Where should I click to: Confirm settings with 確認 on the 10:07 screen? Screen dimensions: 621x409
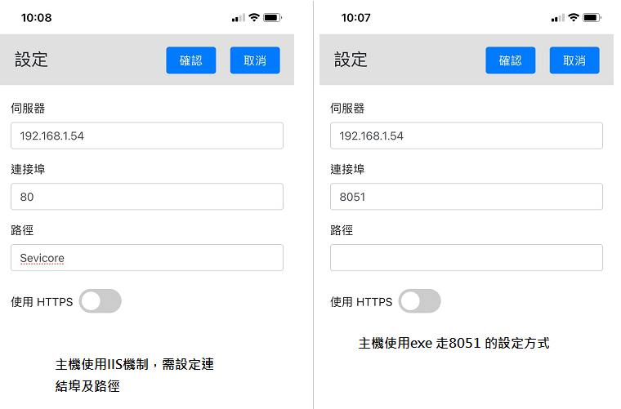[510, 60]
